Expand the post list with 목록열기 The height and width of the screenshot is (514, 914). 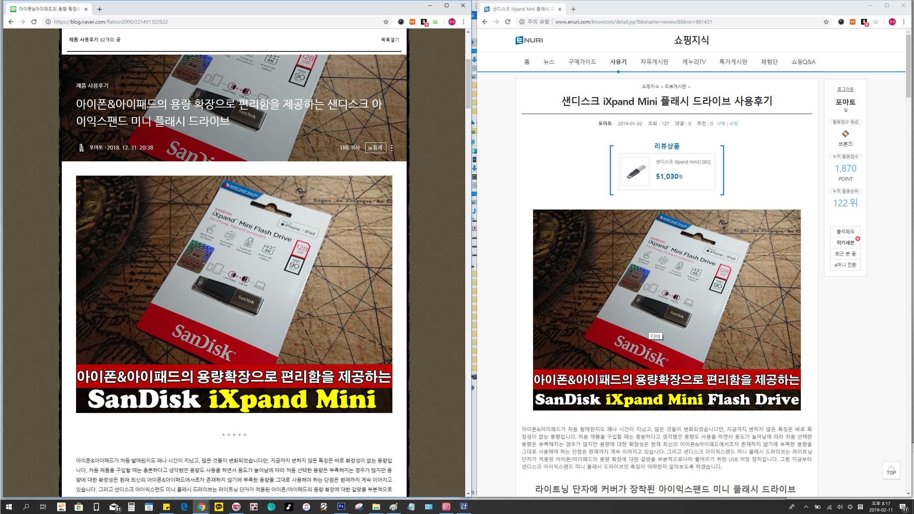390,40
